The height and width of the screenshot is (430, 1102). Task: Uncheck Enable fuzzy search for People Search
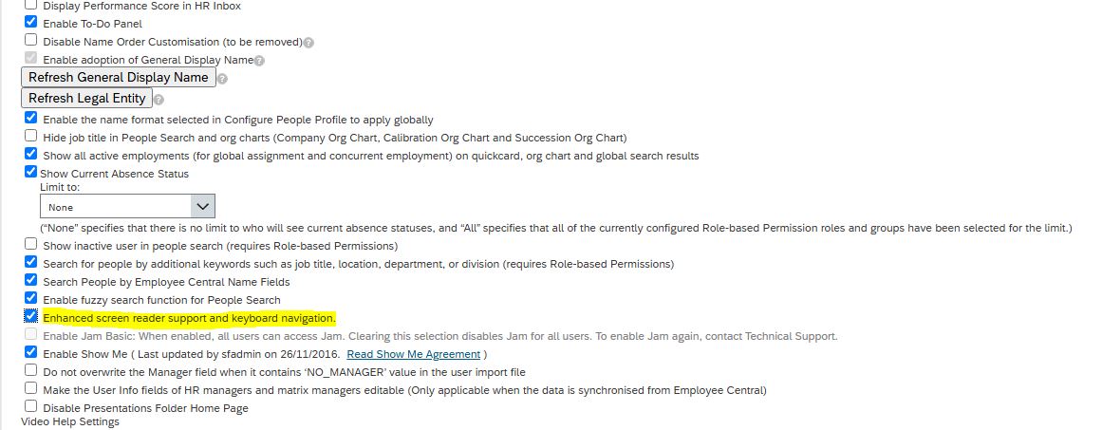coord(31,298)
